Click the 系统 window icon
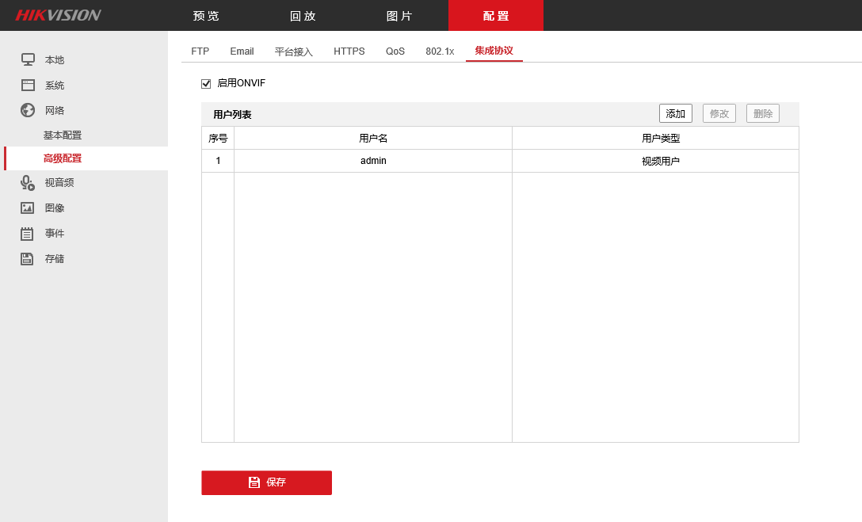Screen dimensions: 862x522 click(x=28, y=85)
